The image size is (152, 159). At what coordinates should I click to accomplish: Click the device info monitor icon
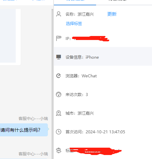tap(59, 57)
